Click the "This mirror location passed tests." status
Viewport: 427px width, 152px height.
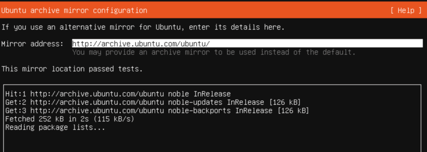[72, 69]
